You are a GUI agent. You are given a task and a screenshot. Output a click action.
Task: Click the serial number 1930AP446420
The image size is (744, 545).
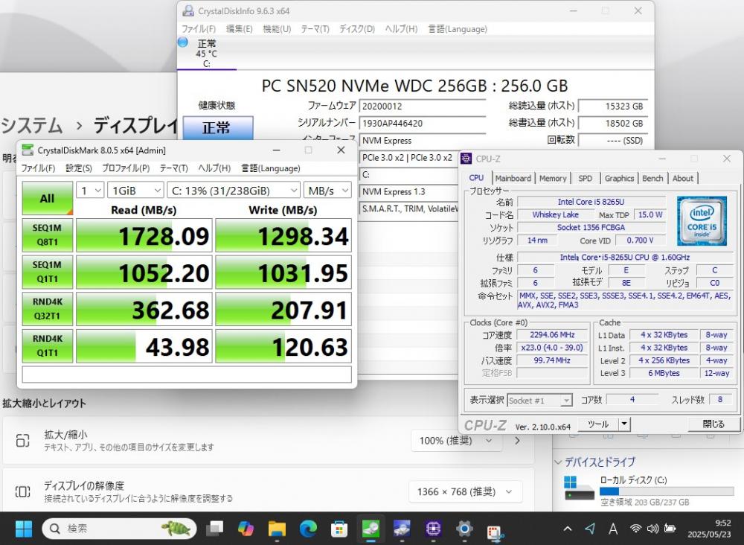point(423,124)
